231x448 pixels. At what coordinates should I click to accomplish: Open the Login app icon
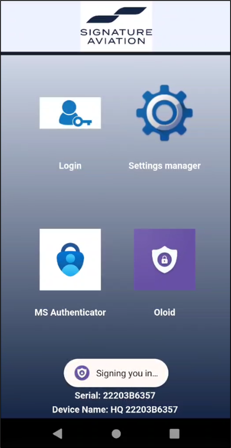[x=70, y=113]
